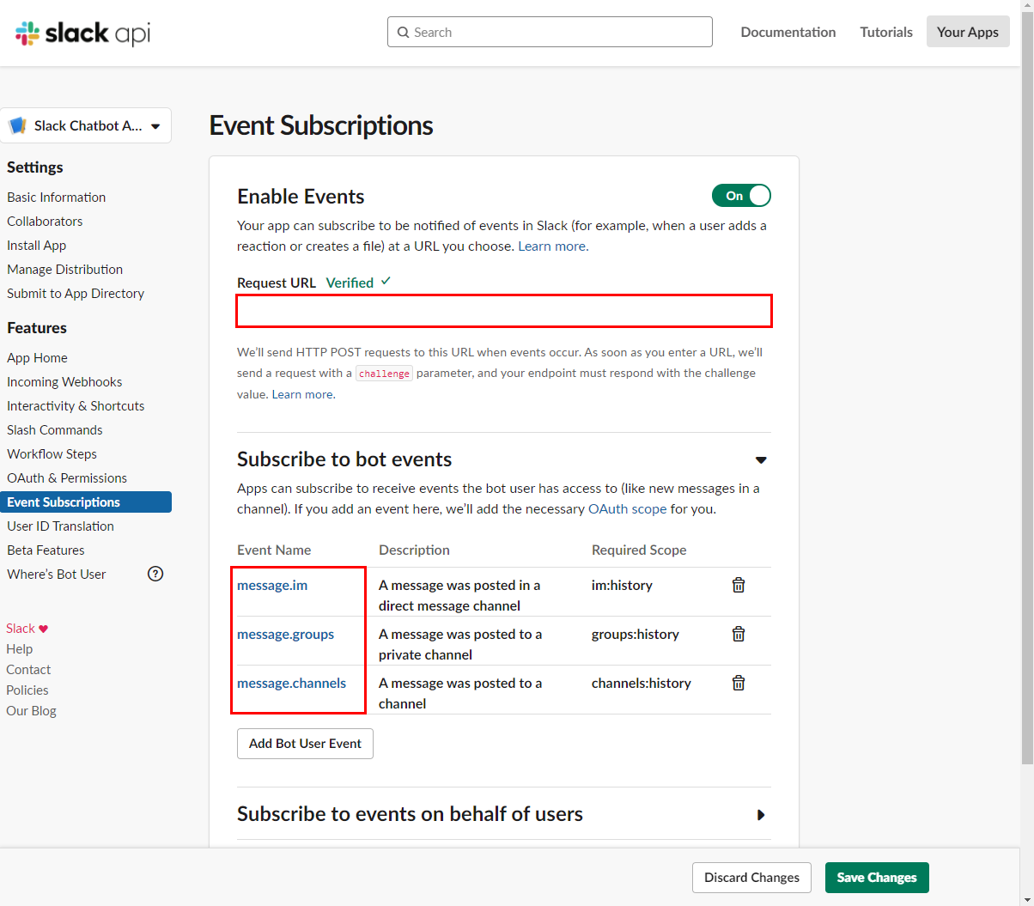Collapse the Subscribe to bot events section
1034x906 pixels.
click(x=761, y=460)
